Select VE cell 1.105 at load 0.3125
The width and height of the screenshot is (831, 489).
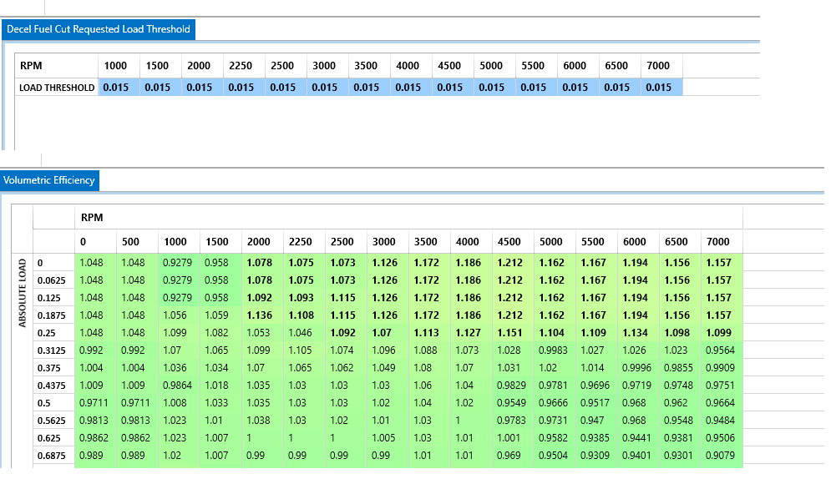pyautogui.click(x=304, y=350)
